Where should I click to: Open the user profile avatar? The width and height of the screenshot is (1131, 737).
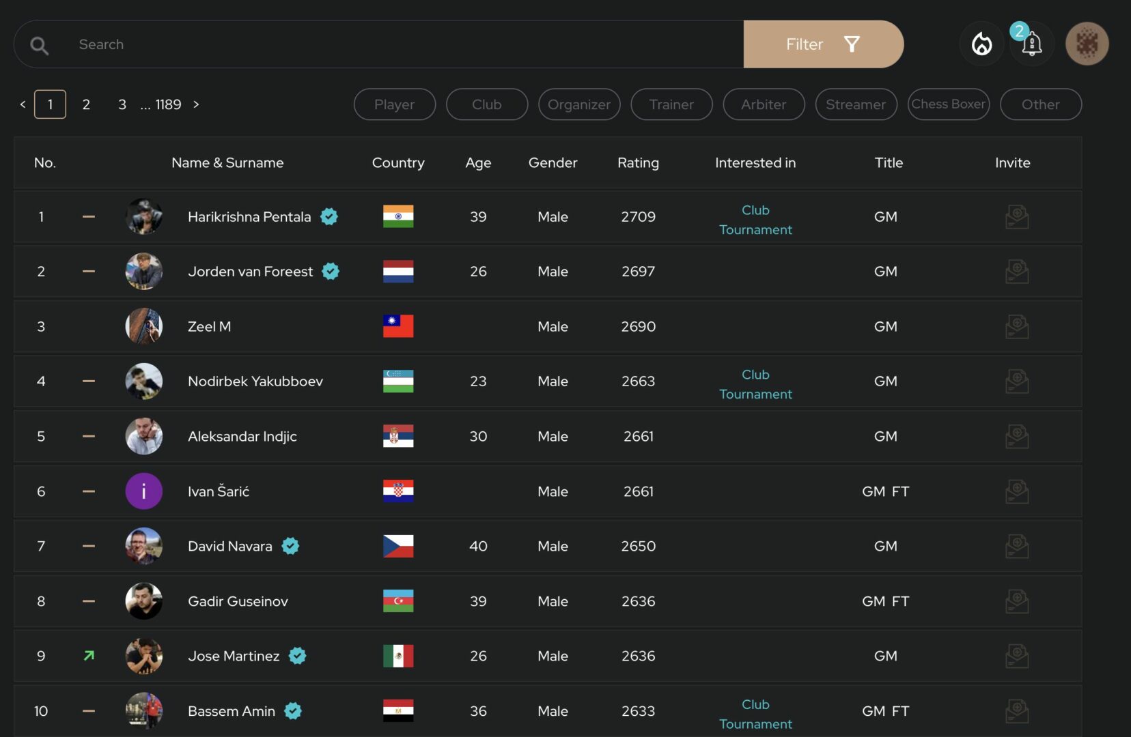point(1087,44)
